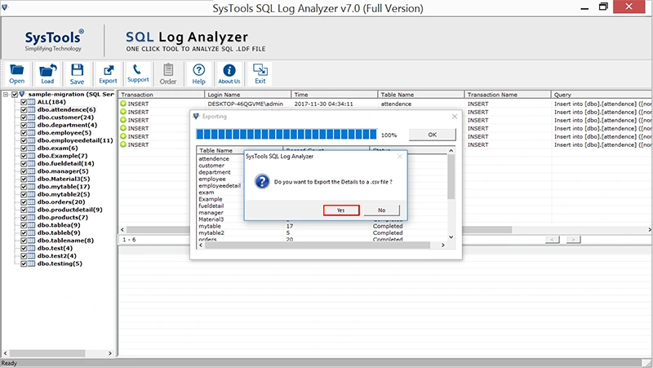Uncheck dbo.tablename(8) checkbox
This screenshot has width=653, height=368.
pos(24,241)
